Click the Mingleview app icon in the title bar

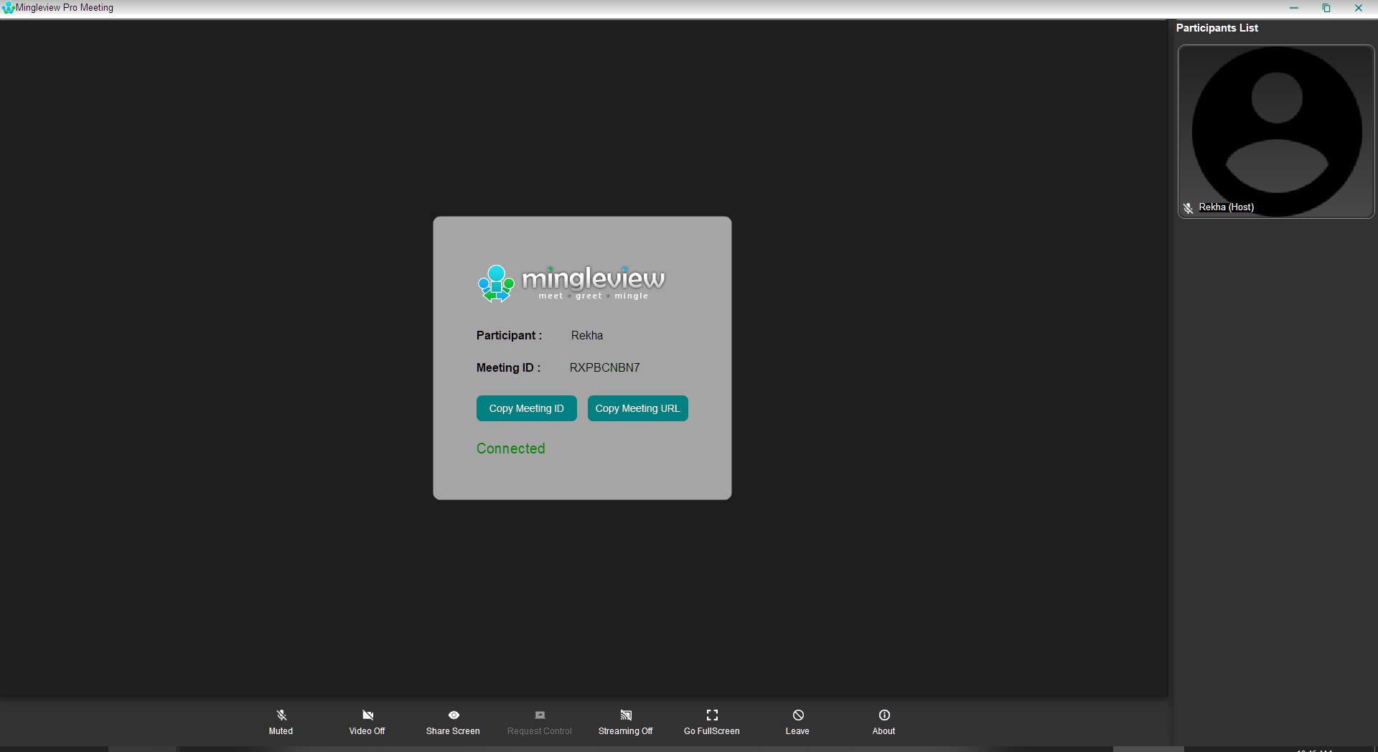(x=9, y=7)
